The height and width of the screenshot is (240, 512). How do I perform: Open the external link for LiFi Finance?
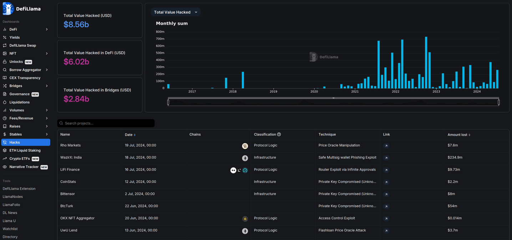(x=386, y=170)
